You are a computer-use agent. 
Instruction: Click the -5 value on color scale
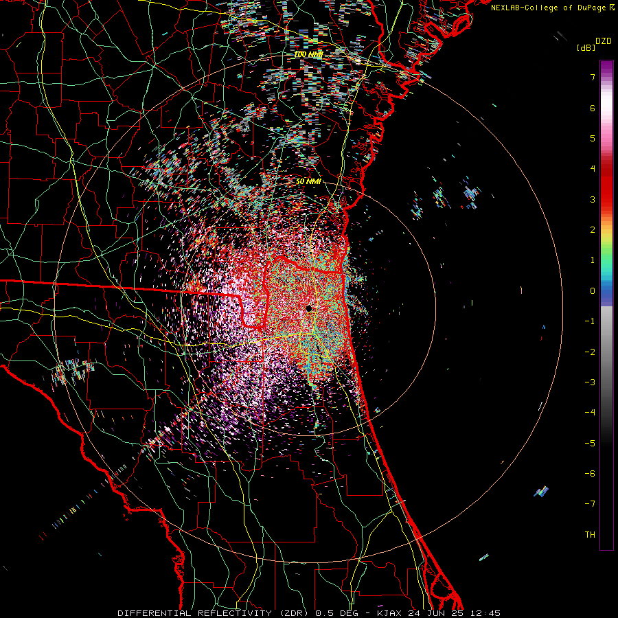coord(590,444)
